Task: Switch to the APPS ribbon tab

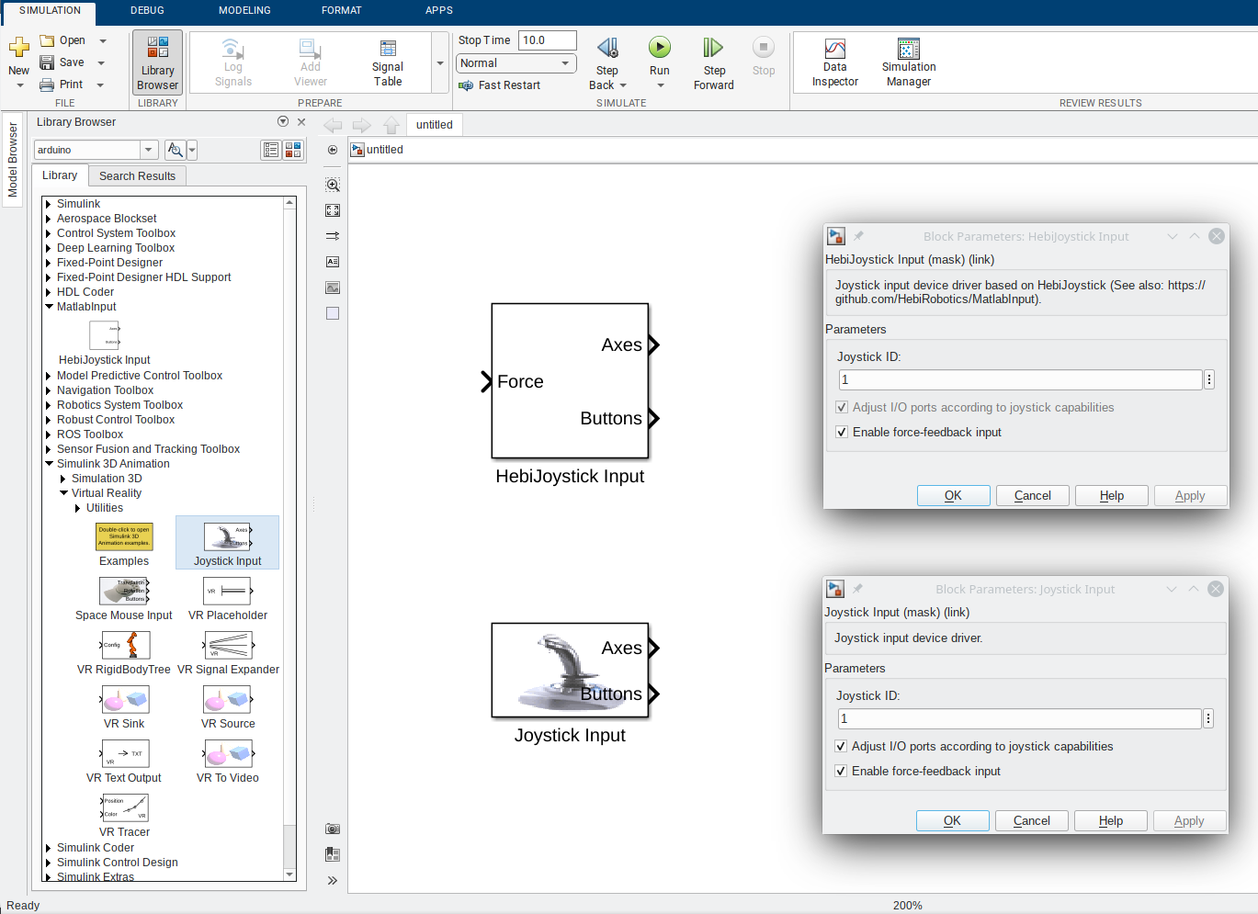Action: tap(439, 11)
